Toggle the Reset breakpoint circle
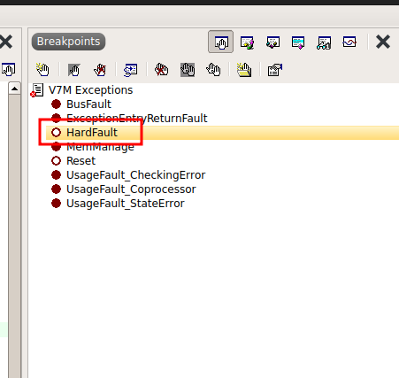Viewport: 399px width, 378px height. point(56,161)
